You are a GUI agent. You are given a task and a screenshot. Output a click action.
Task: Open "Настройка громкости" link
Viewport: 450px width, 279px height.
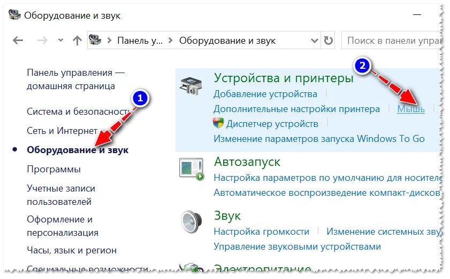262,232
